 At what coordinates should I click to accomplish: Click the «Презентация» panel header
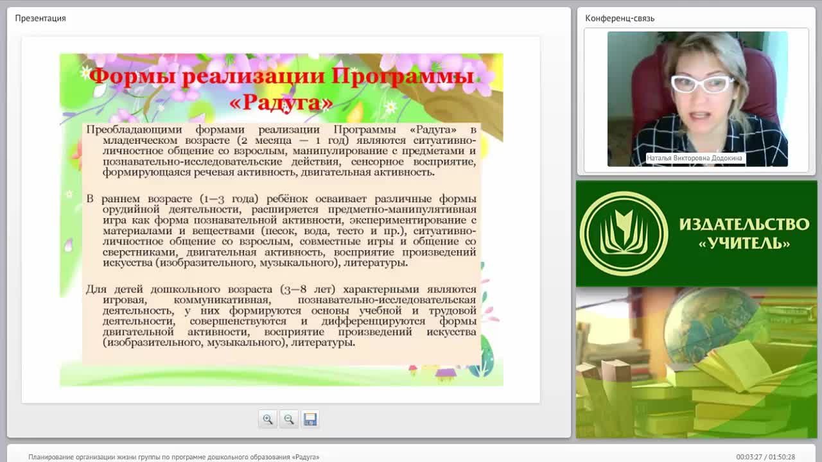click(x=40, y=18)
